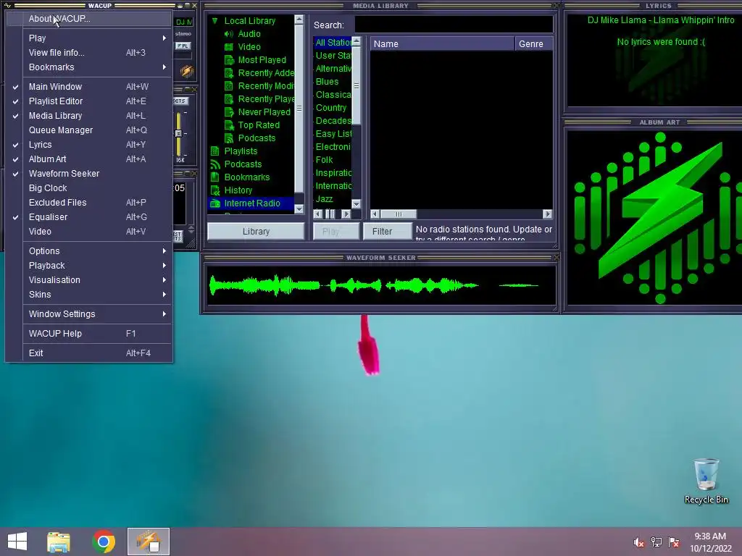
Task: Select Video in WACUP menu
Action: (x=89, y=232)
